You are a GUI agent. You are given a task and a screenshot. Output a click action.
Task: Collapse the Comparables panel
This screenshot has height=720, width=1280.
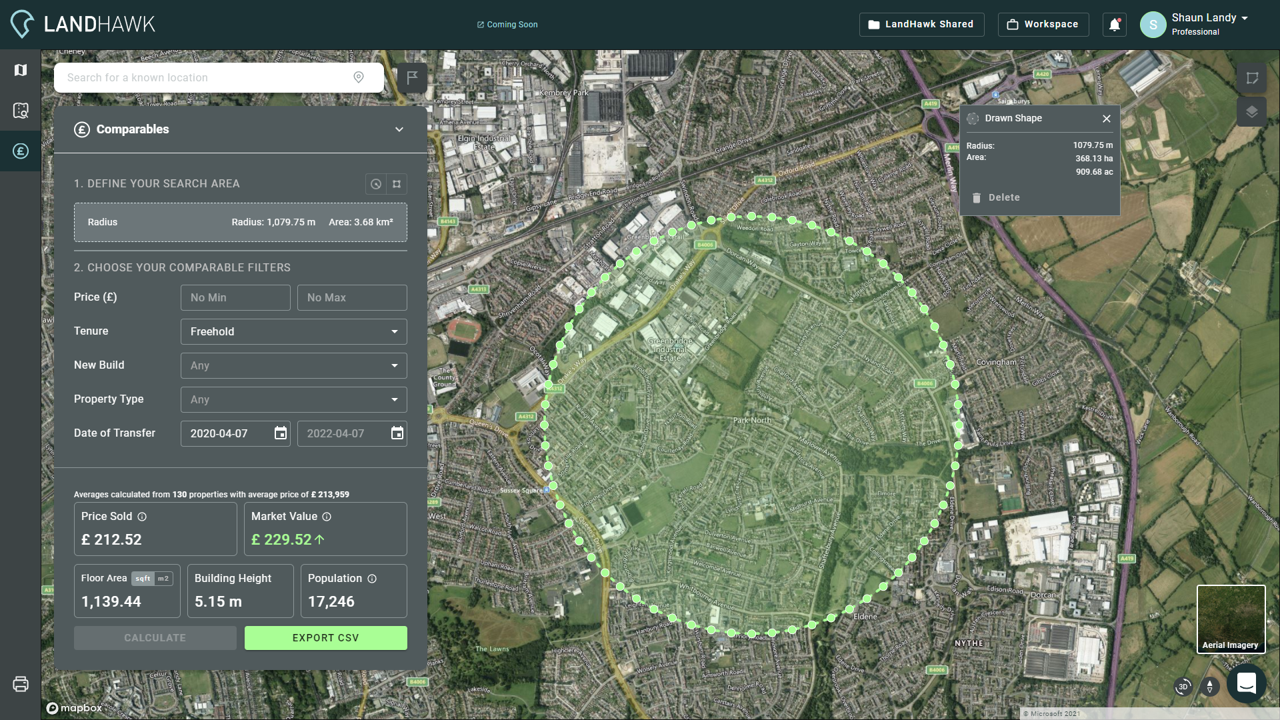399,129
